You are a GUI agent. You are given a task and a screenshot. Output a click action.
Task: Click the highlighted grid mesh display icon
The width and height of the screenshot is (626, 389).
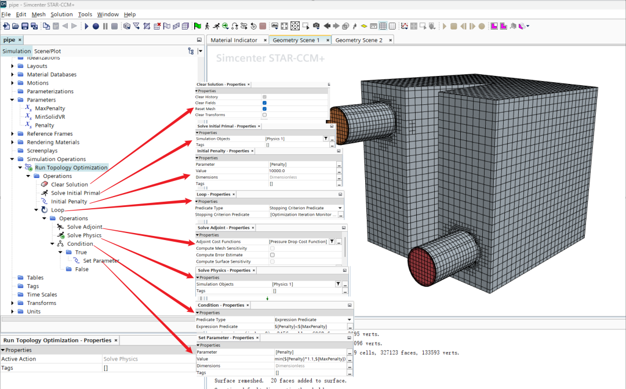[x=383, y=26]
